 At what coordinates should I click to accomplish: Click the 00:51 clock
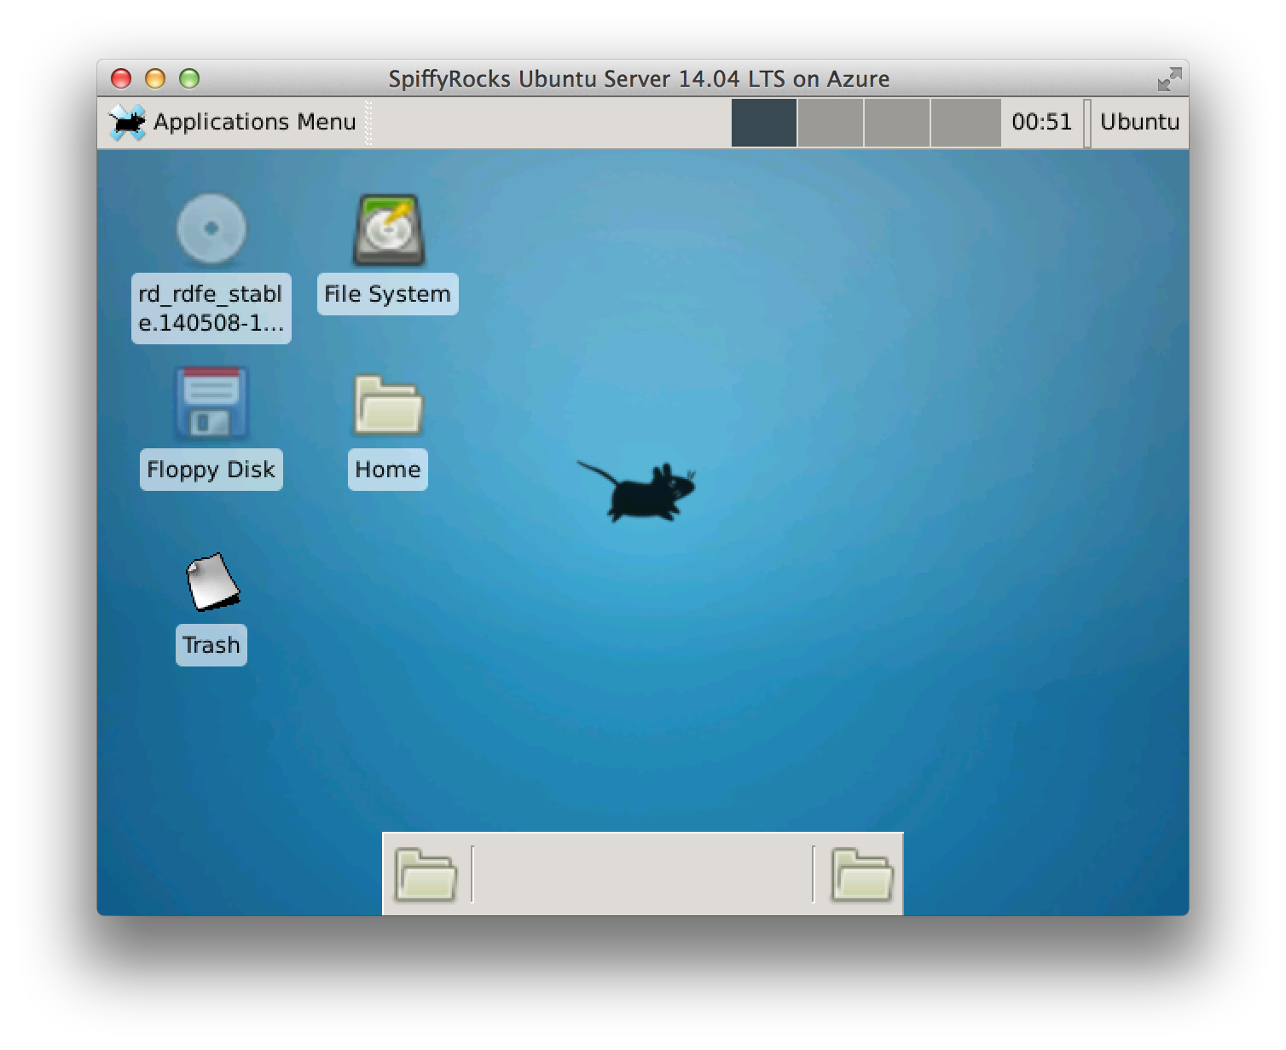(1041, 122)
